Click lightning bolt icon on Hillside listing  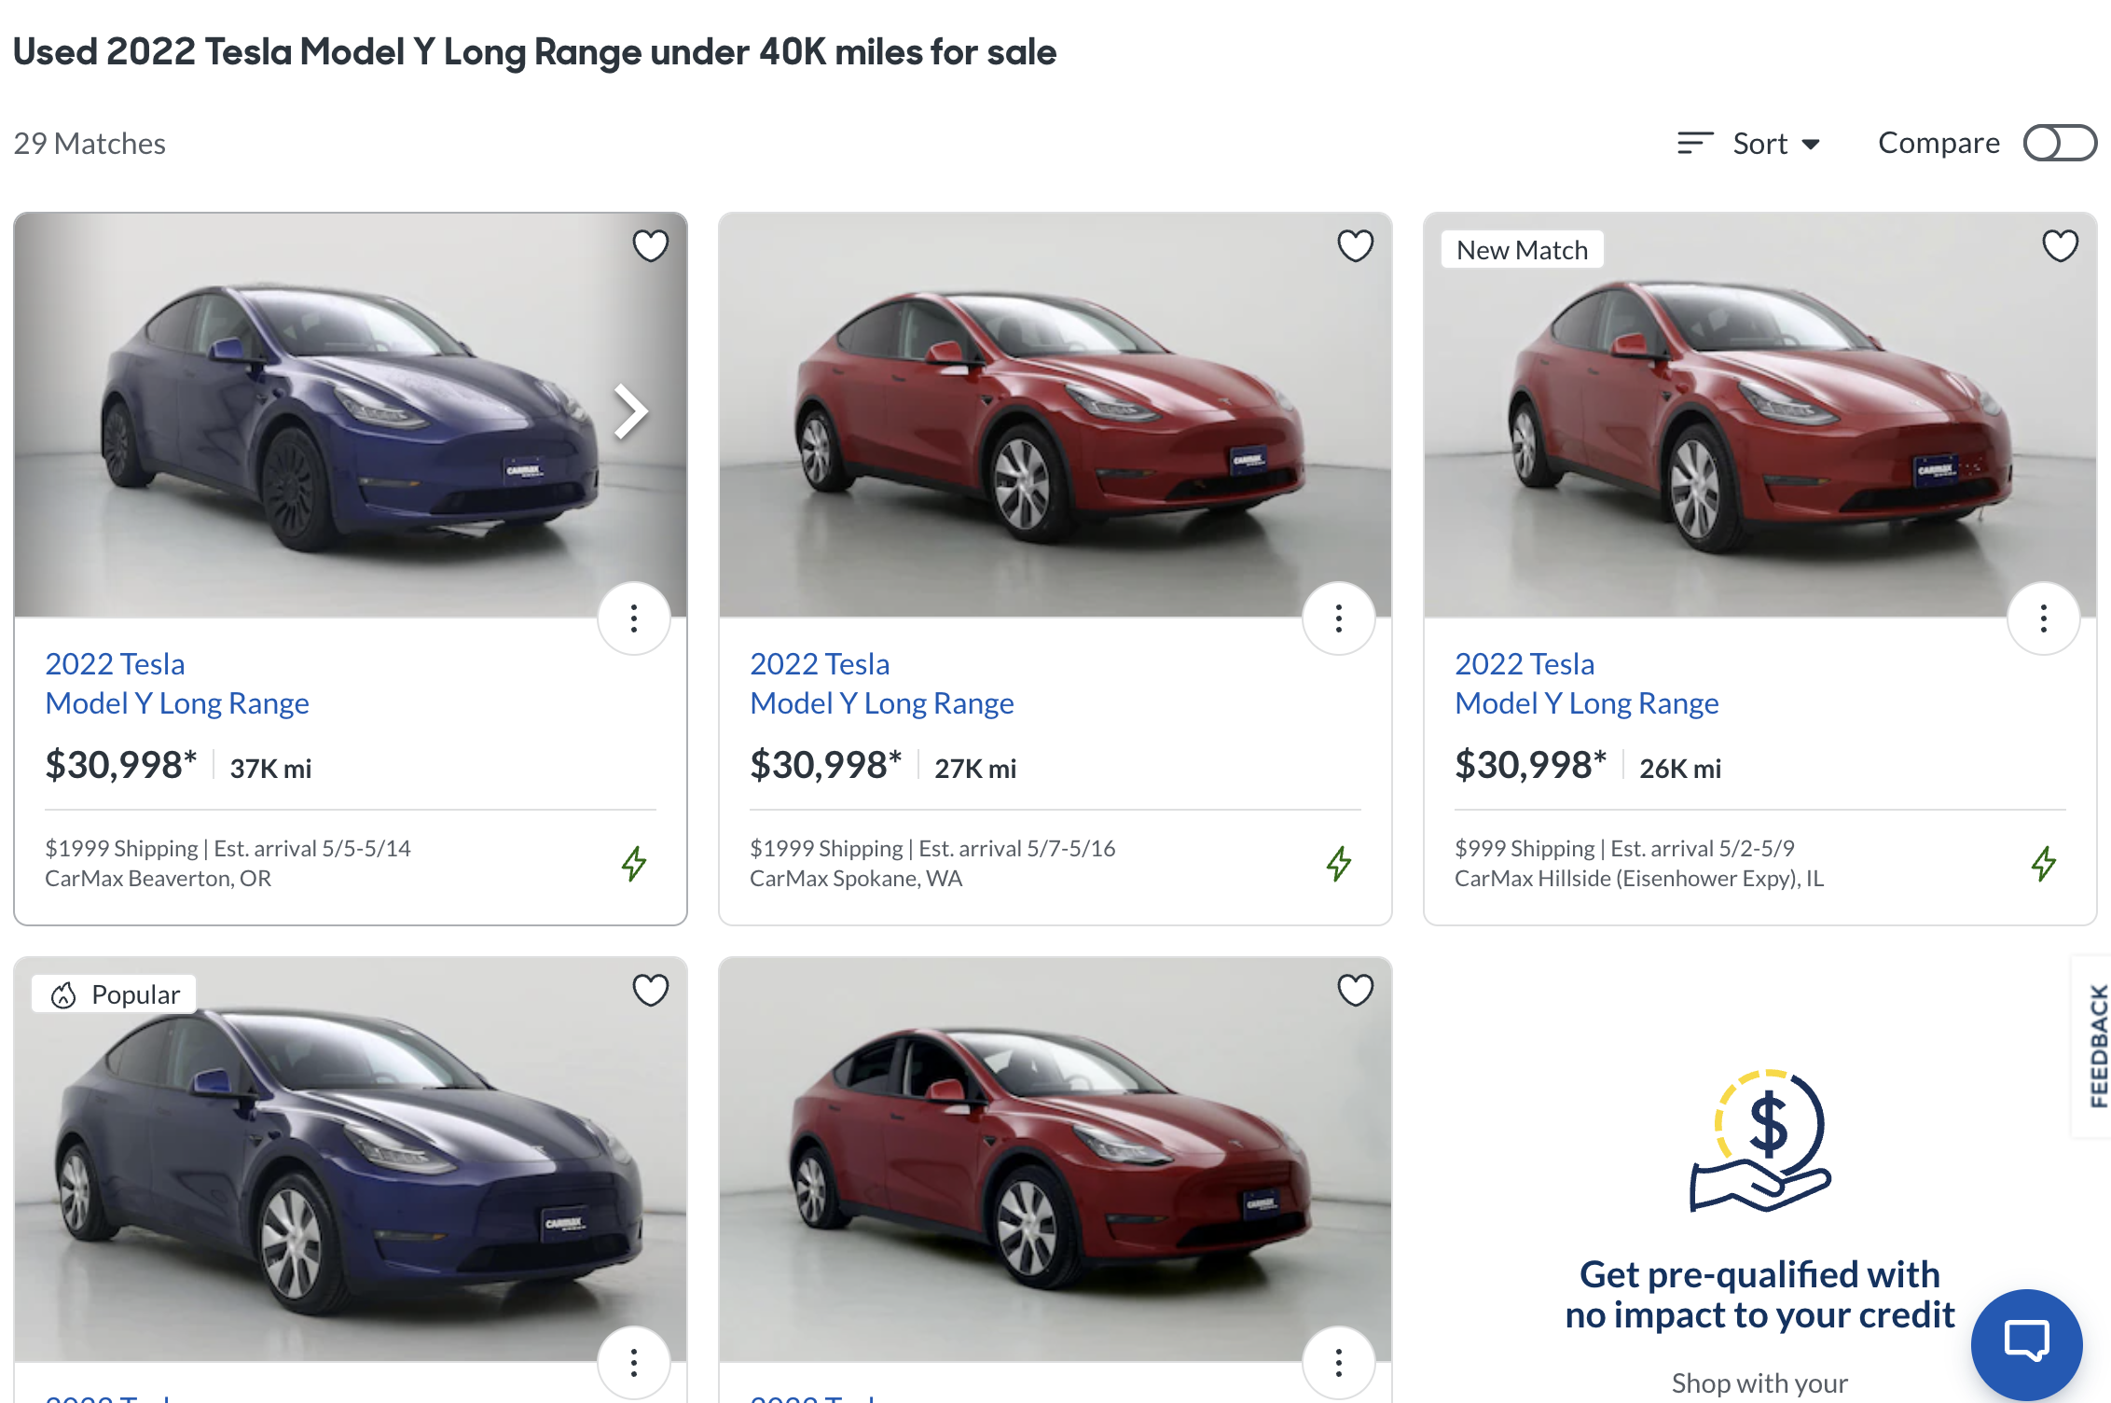(x=2044, y=863)
